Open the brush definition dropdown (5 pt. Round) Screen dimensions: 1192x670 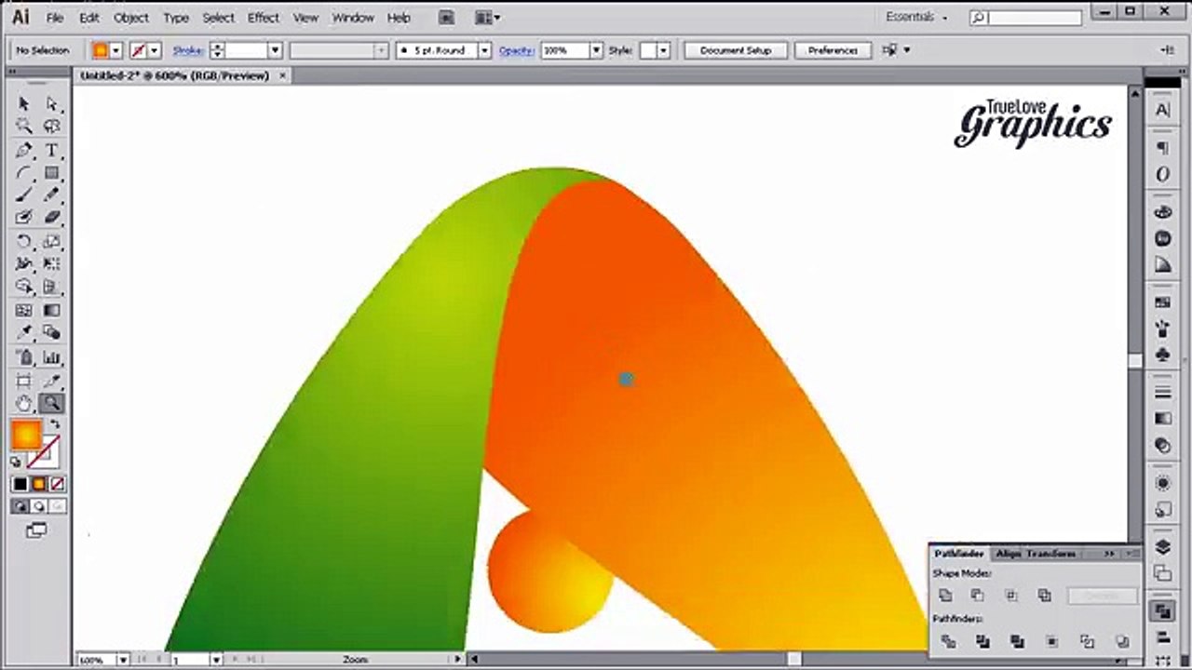click(484, 50)
